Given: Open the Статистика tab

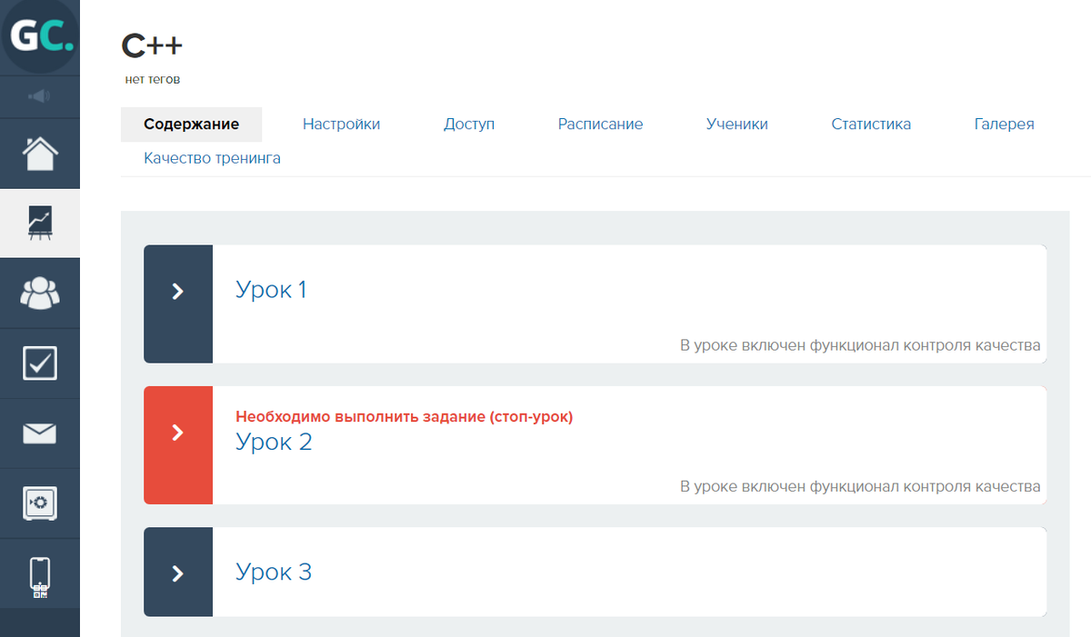Looking at the screenshot, I should [x=871, y=124].
